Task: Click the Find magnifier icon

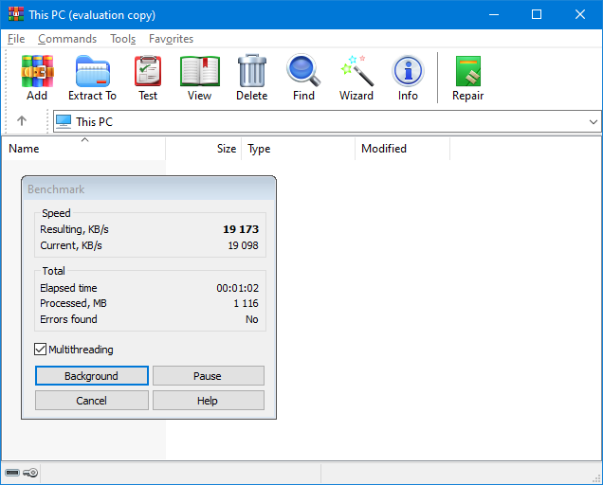Action: [x=303, y=71]
